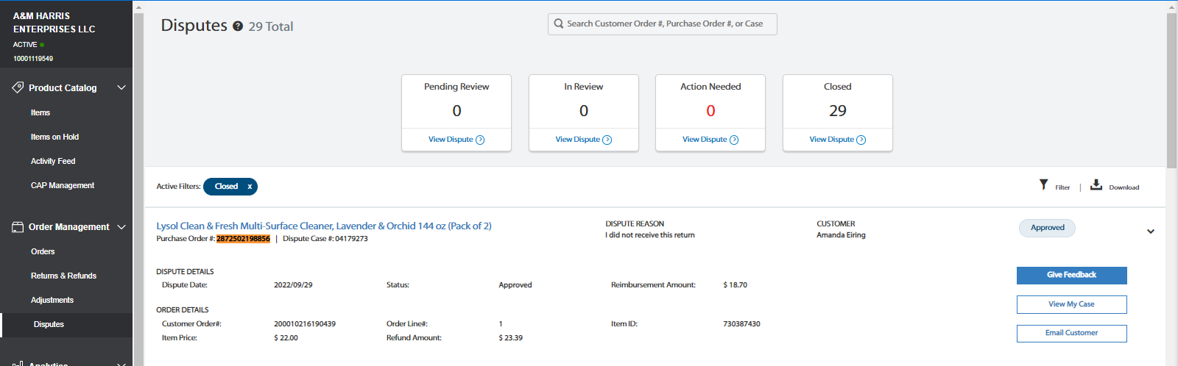Click the Filter funnel icon
The image size is (1178, 366).
(x=1043, y=184)
